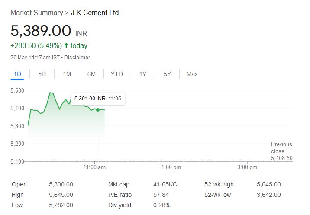
Task: Show the 6M price range
Action: (91, 74)
